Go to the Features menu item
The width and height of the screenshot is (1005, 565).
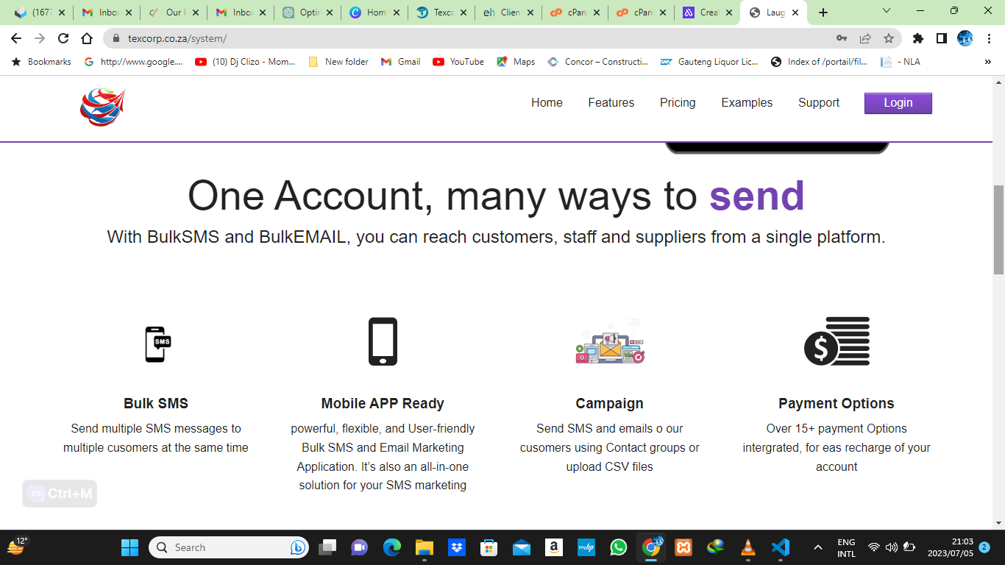(611, 103)
